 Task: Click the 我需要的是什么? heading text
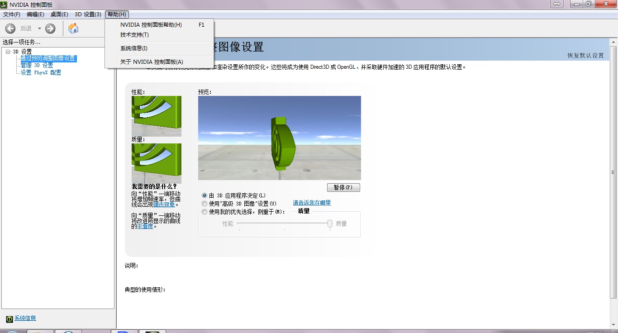(154, 186)
